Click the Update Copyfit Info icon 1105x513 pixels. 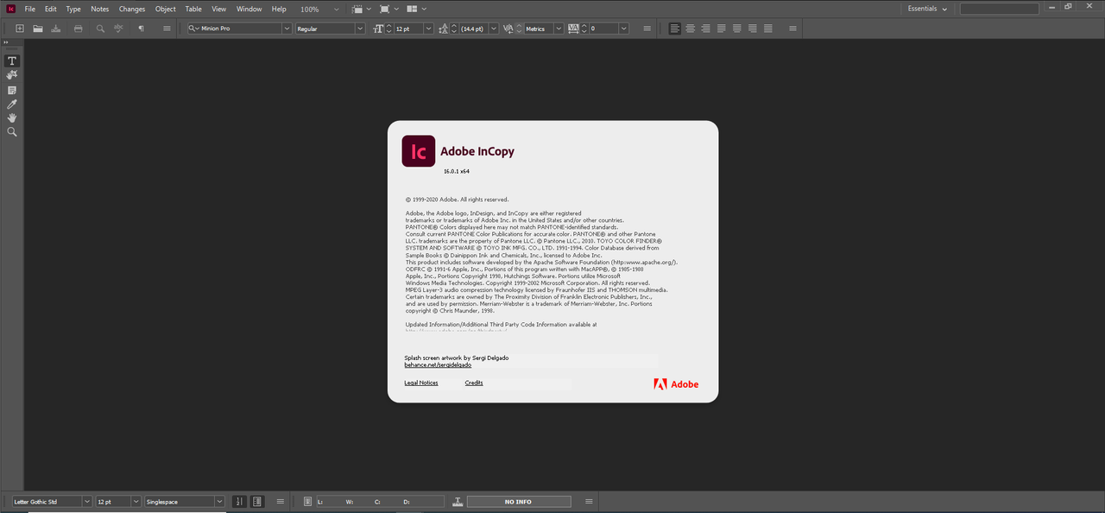pos(459,502)
